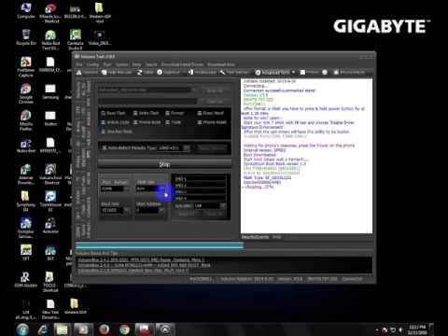Toggle the Unlock Code checkbox
The height and width of the screenshot is (336, 448).
click(x=104, y=122)
